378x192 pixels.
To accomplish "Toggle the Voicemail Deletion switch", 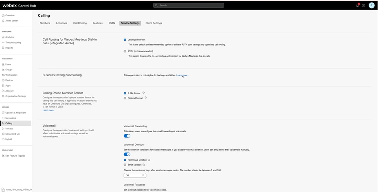I will pyautogui.click(x=127, y=154).
